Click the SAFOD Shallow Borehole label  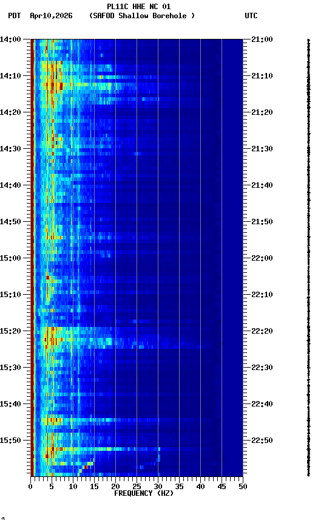(142, 16)
